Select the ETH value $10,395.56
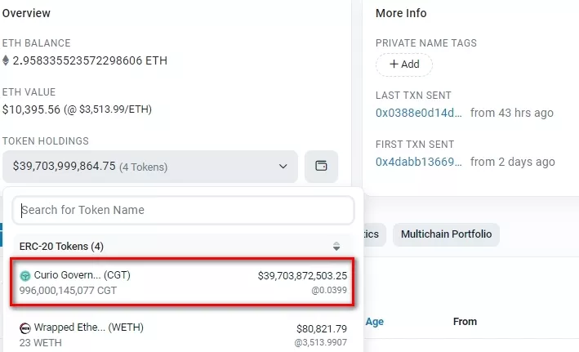The width and height of the screenshot is (579, 352). click(x=31, y=109)
